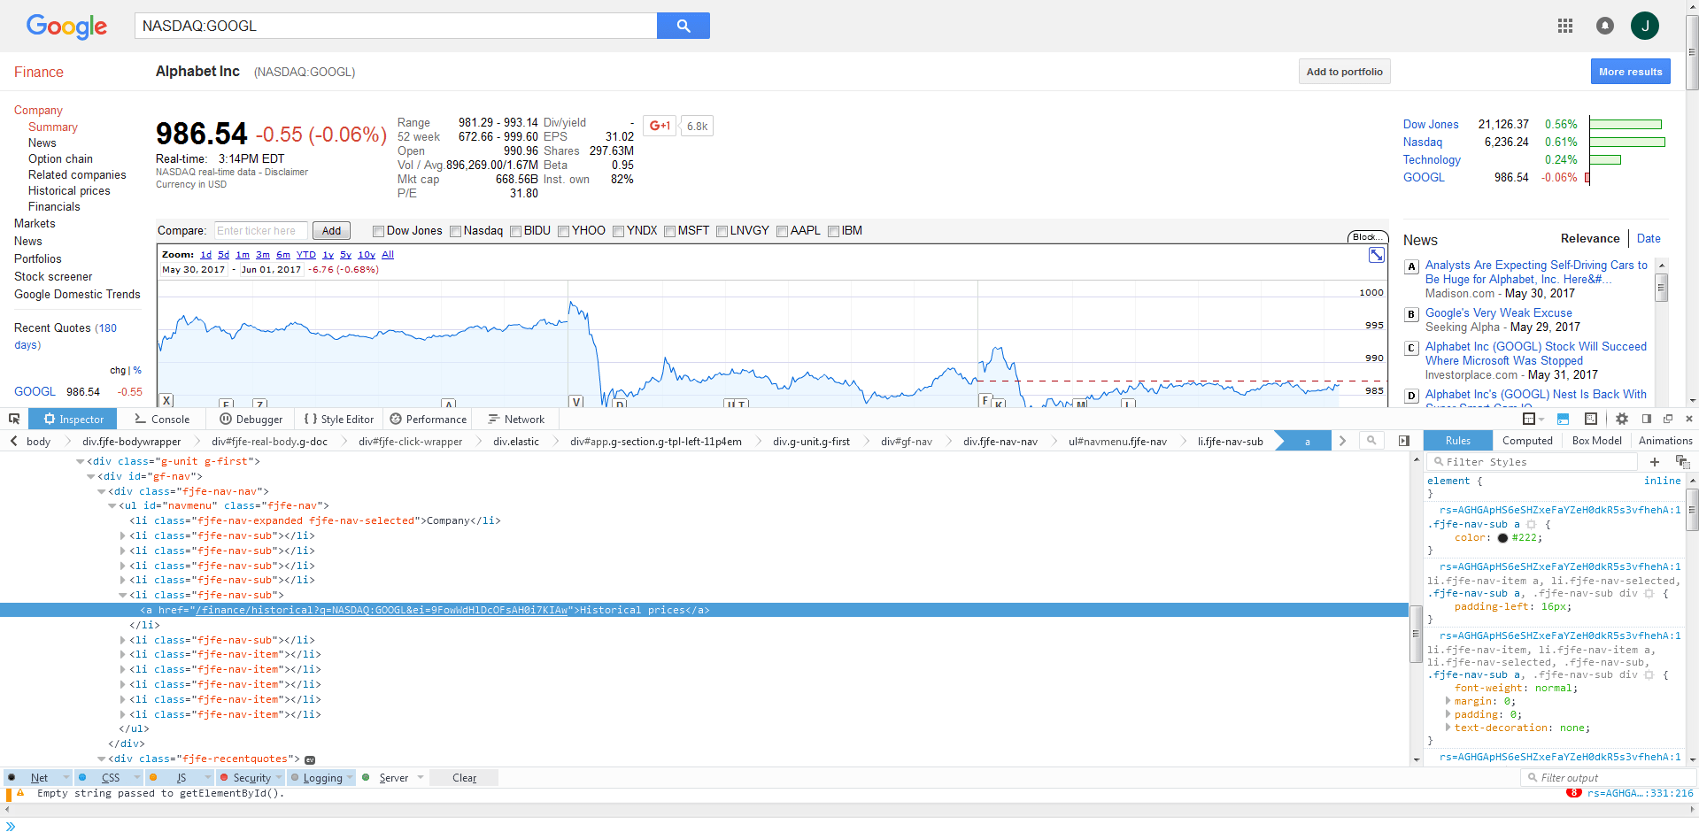Open DevTools settings gear

coord(1622,419)
